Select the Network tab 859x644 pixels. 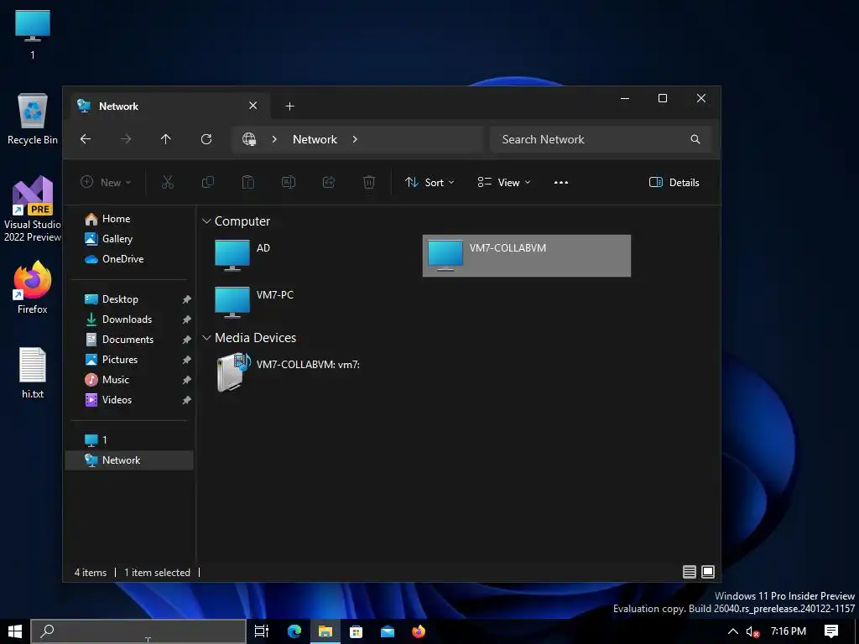(x=170, y=106)
